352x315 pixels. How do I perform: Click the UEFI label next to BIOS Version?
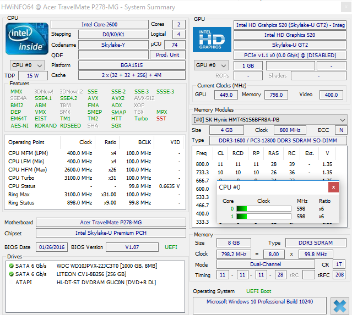tap(171, 247)
